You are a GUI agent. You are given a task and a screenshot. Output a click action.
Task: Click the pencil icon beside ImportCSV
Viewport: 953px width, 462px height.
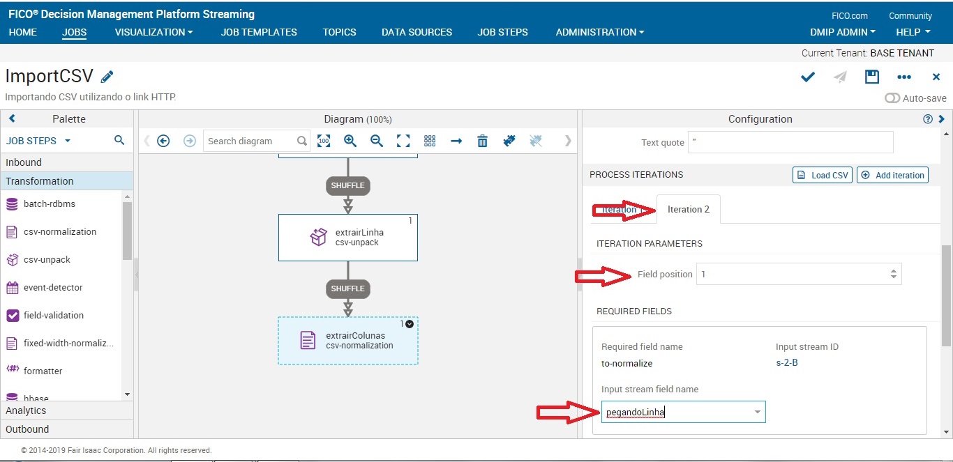[107, 77]
